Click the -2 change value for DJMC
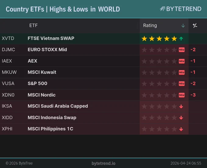The height and width of the screenshot is (168, 207). (x=193, y=50)
